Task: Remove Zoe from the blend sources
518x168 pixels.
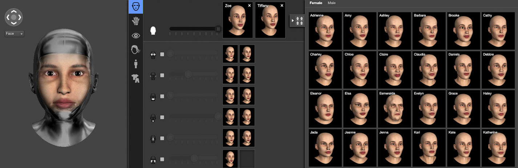Action: click(x=249, y=5)
